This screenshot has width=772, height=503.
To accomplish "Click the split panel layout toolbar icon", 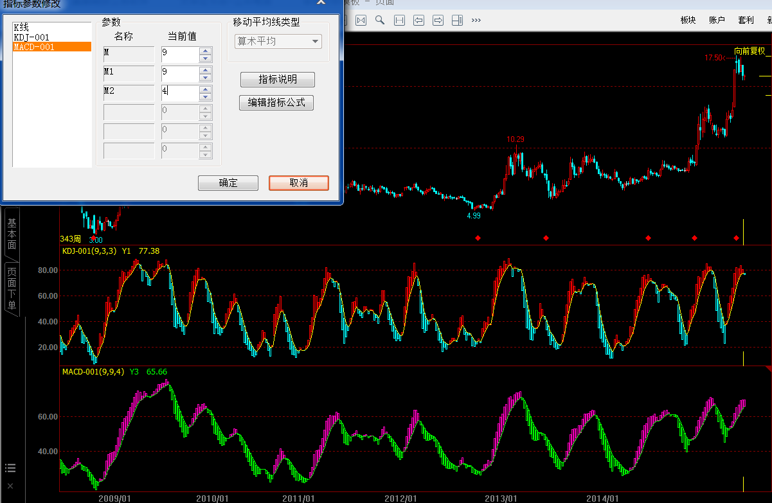I will tap(457, 21).
